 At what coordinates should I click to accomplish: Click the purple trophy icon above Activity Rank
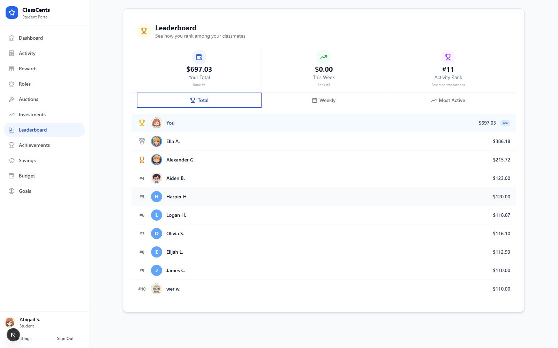448,57
